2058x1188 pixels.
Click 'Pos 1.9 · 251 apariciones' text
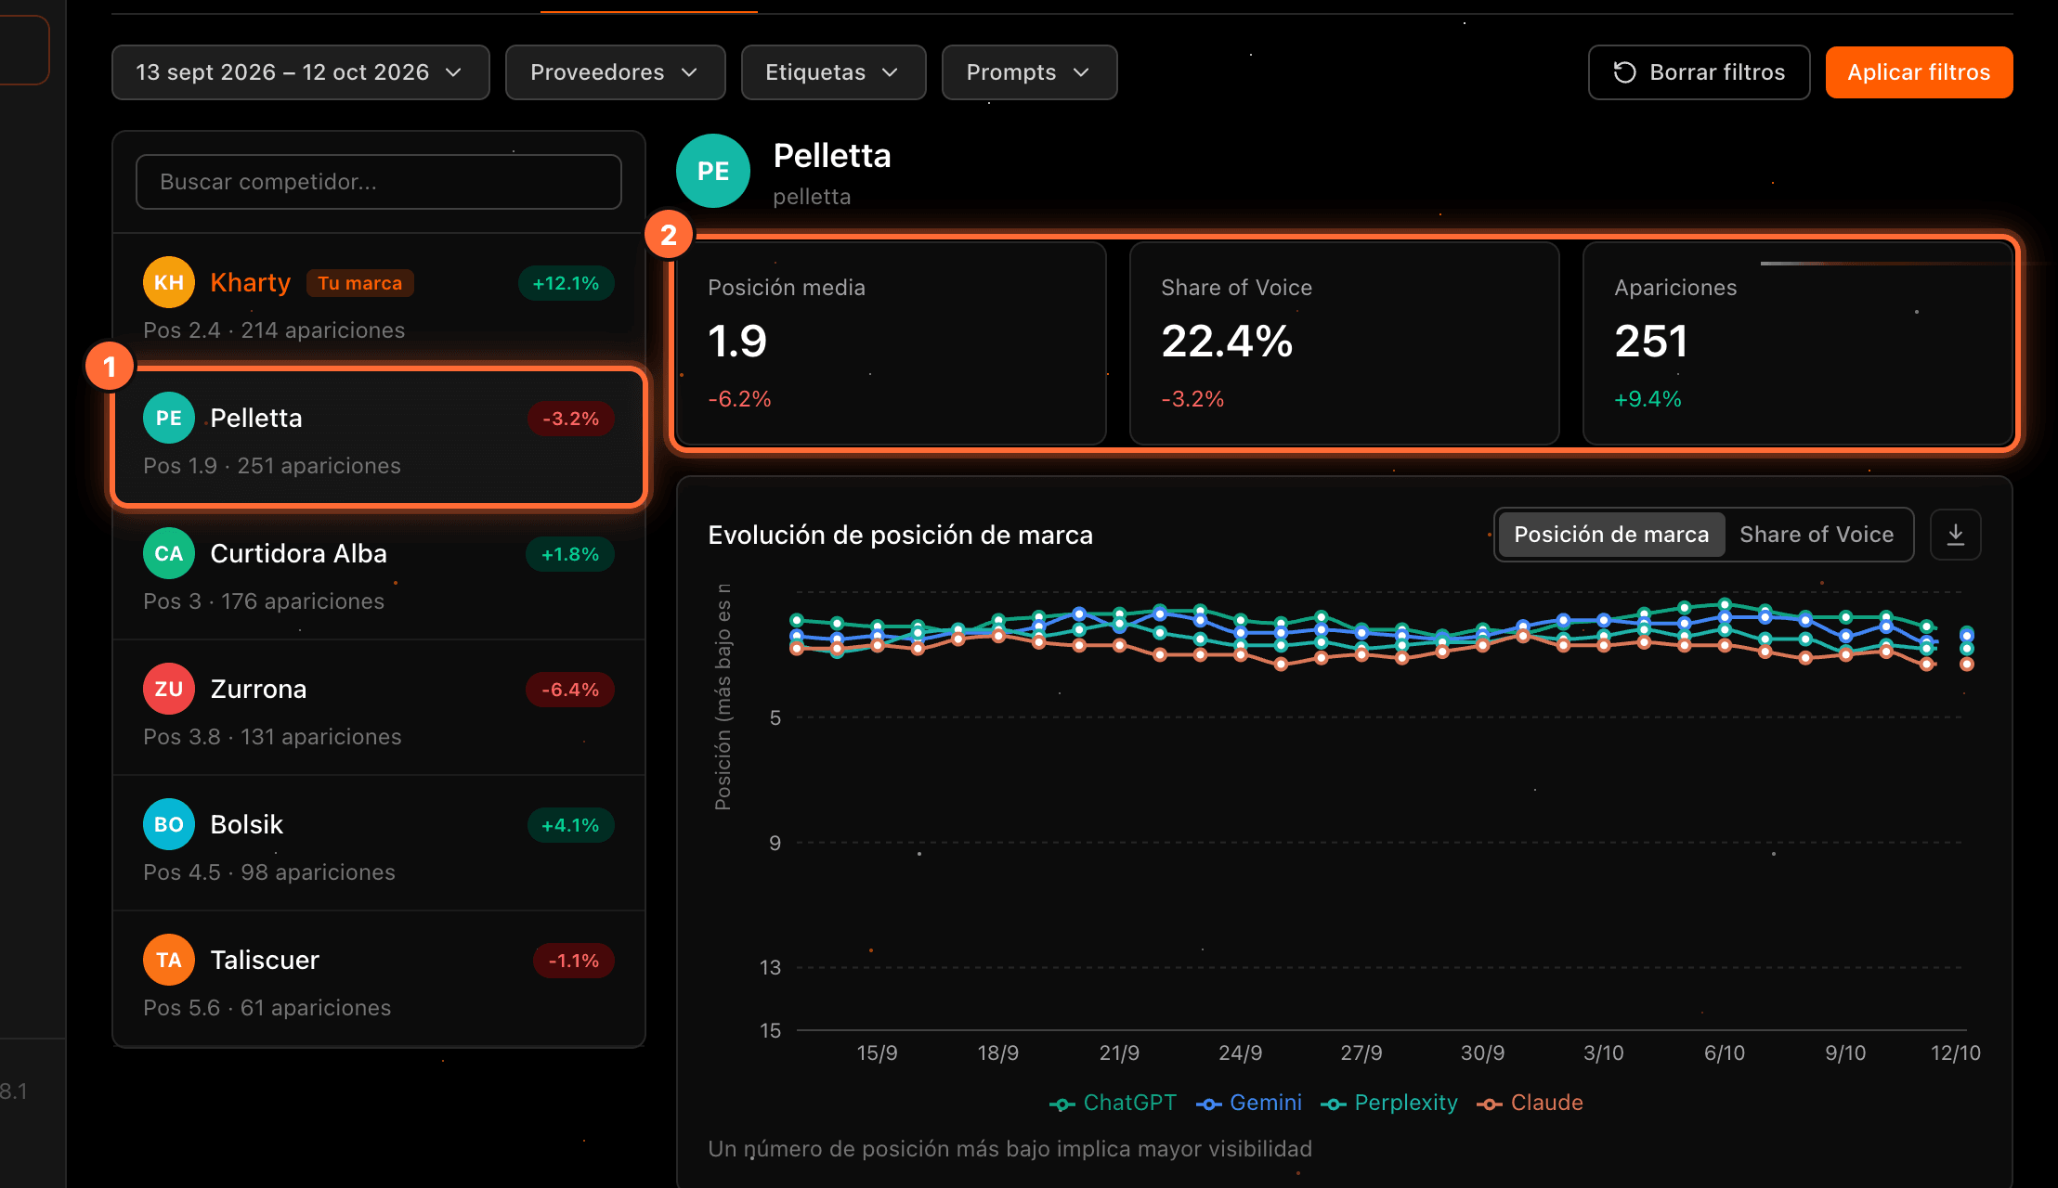click(272, 466)
